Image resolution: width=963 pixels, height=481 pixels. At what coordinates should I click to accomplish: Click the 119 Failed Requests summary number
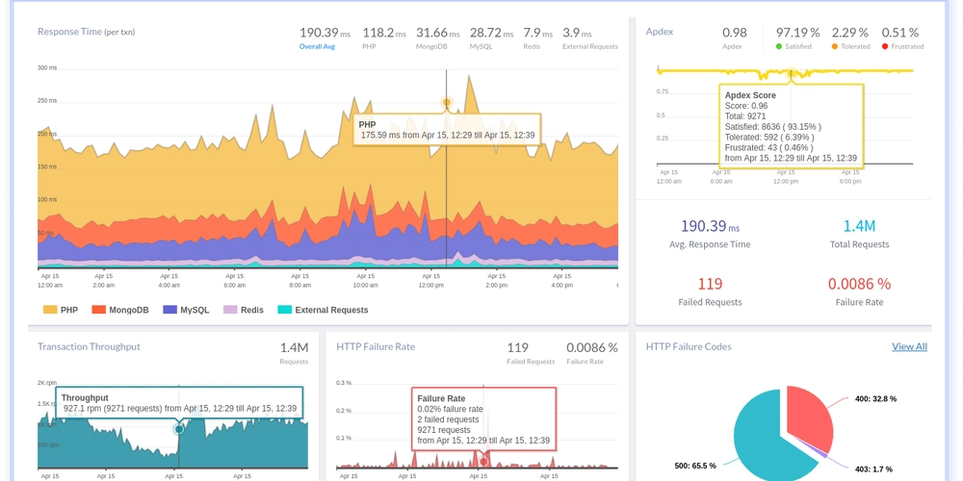[710, 284]
